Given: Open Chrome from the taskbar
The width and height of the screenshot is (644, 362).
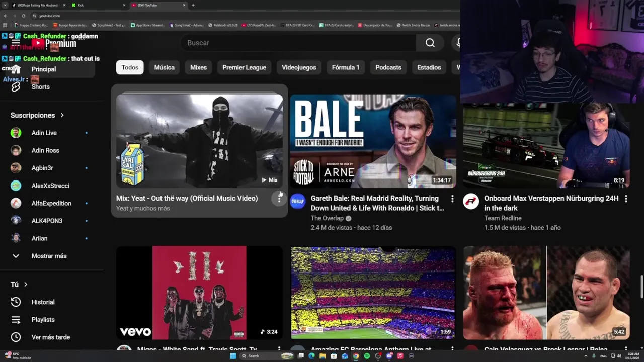Looking at the screenshot, I should (x=356, y=356).
